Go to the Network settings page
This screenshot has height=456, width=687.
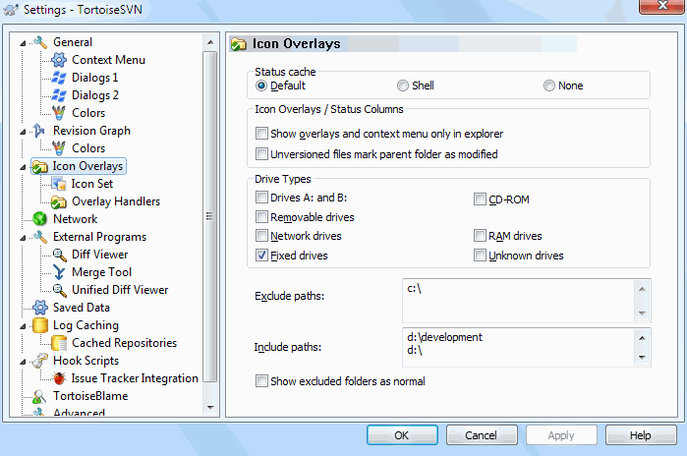76,219
